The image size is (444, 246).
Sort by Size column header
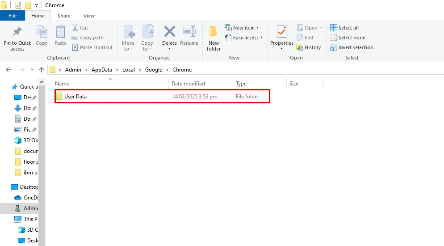coord(304,84)
